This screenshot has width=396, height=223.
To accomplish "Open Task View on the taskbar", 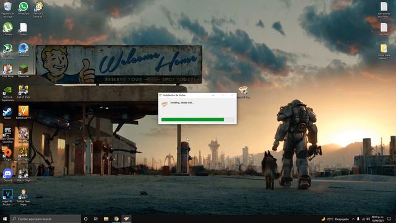I will pyautogui.click(x=96, y=219).
